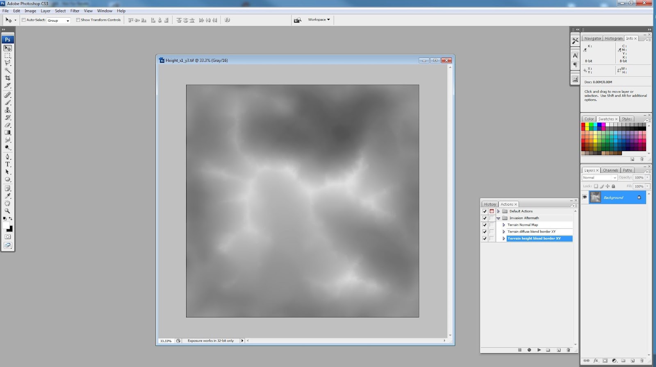Expand the Default Actions folder
This screenshot has height=367, width=656.
[x=499, y=211]
